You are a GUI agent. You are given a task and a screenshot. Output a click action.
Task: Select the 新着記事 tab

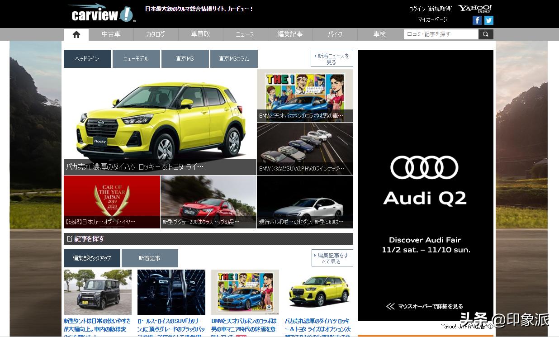click(150, 258)
